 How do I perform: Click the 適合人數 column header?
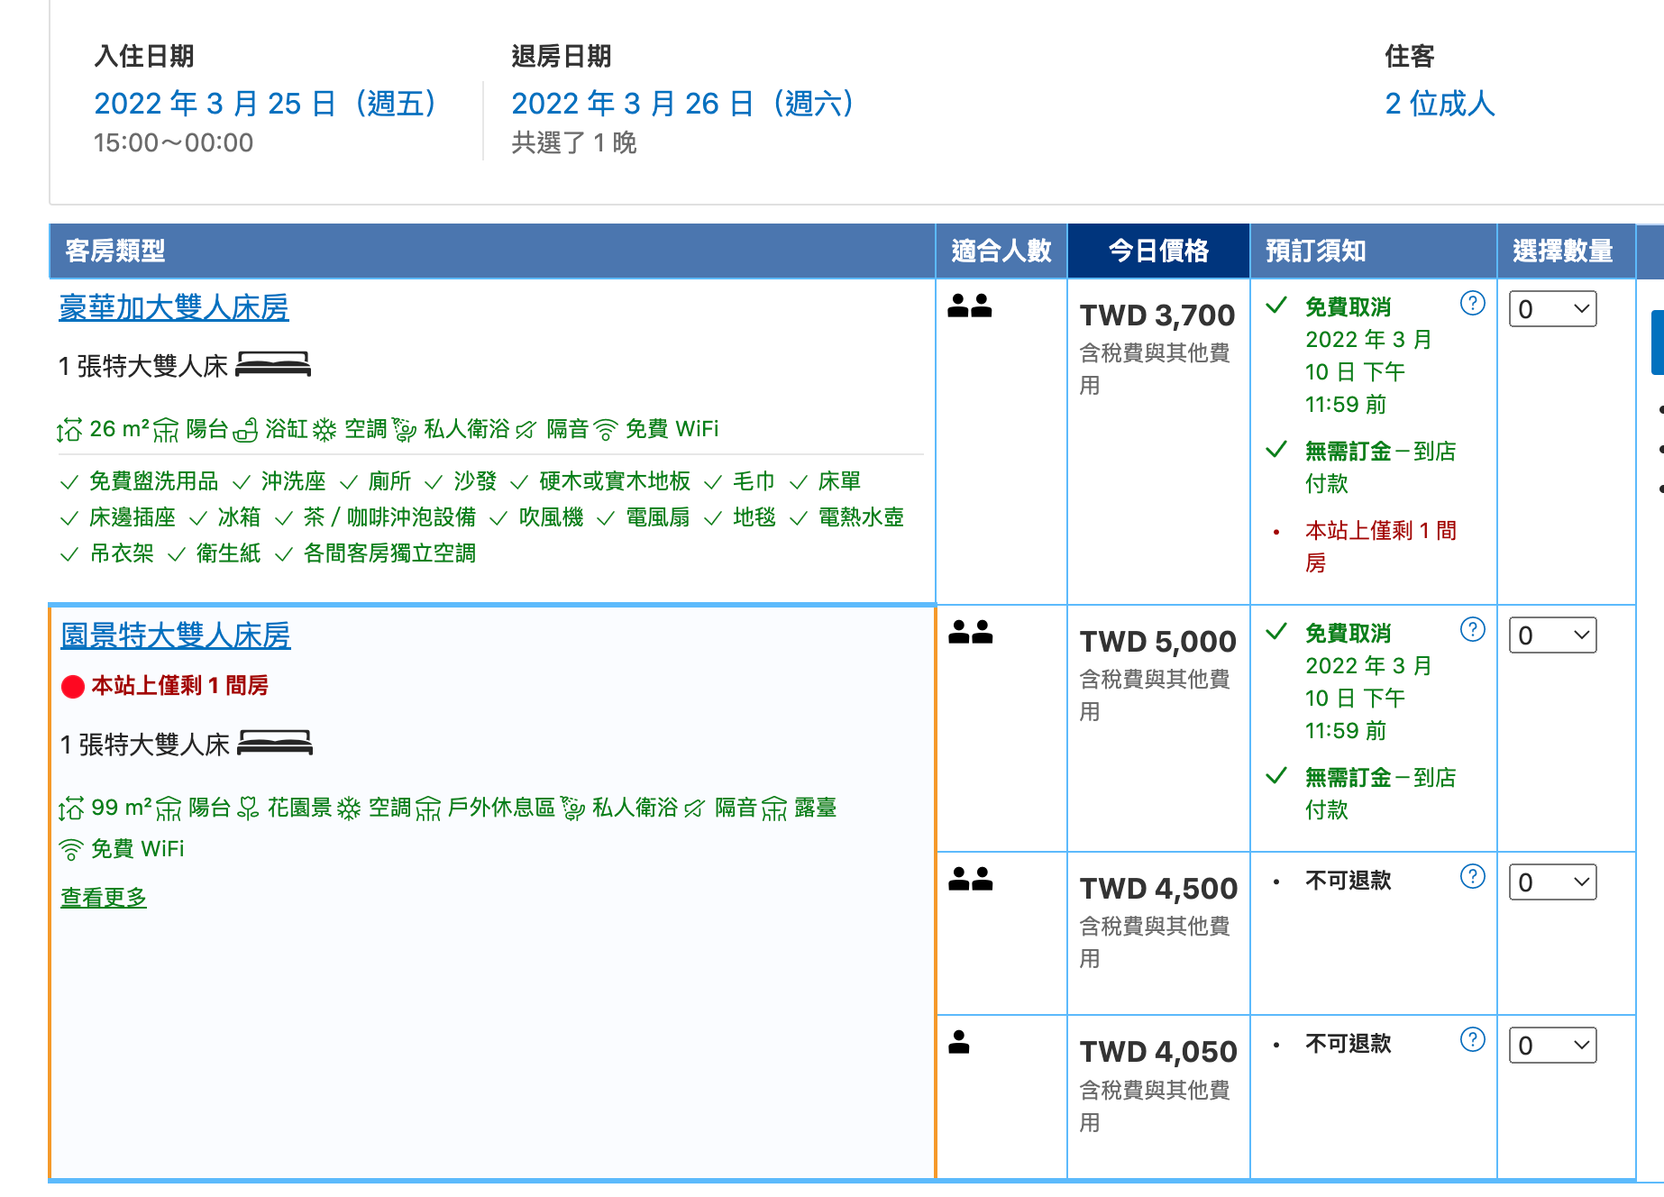(x=1001, y=251)
